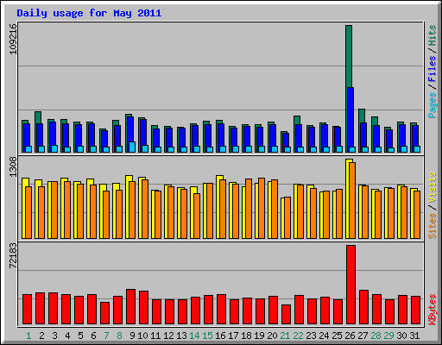Image resolution: width=442 pixels, height=345 pixels.
Task: Click the green day 15 x-axis label
Action: (207, 336)
